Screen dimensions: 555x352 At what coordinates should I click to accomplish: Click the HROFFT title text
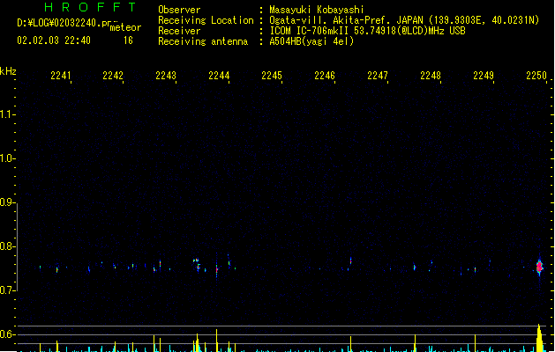(x=90, y=7)
